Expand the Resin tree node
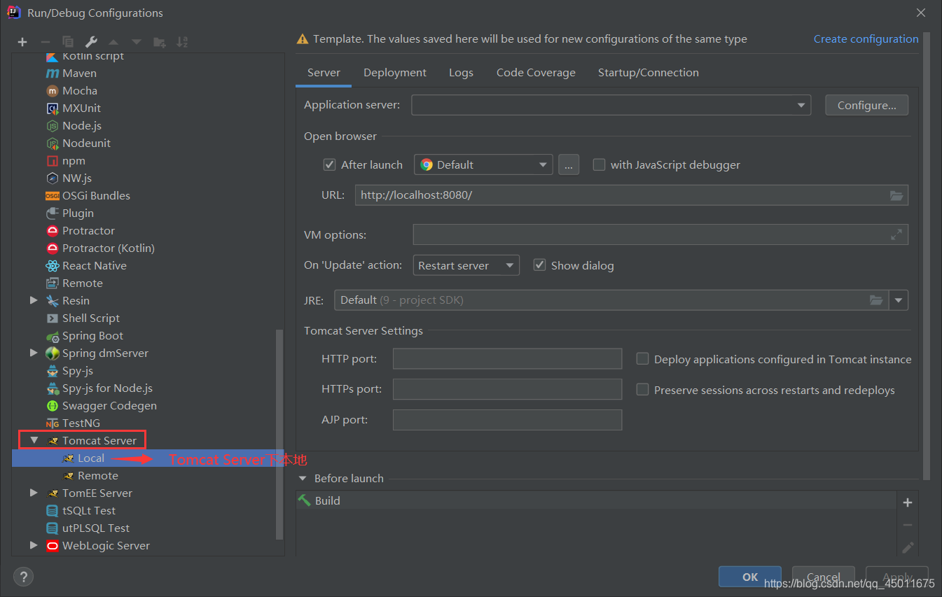942x597 pixels. [34, 300]
